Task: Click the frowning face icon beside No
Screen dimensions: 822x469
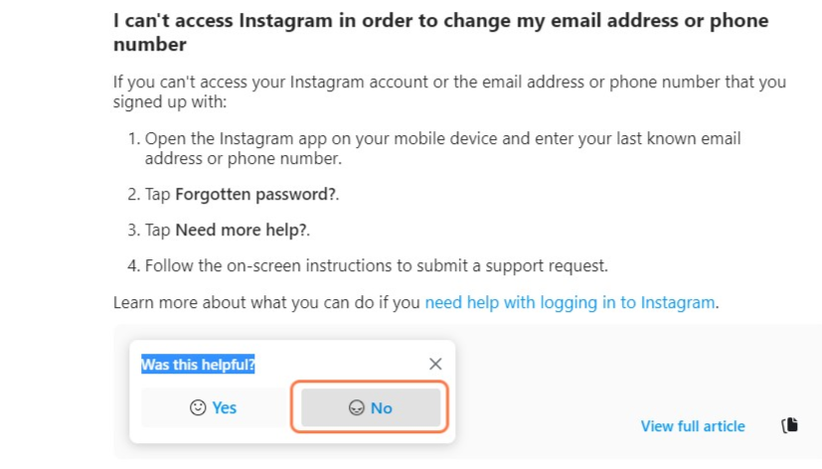Action: point(357,407)
